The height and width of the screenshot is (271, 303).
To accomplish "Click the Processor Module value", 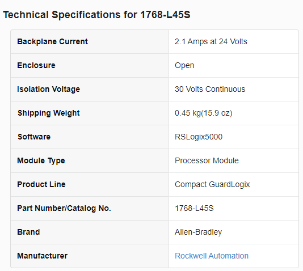I will click(x=207, y=160).
